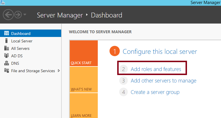Switch to the Quick Start tile
Screen dimensions: 221x118
tap(83, 53)
